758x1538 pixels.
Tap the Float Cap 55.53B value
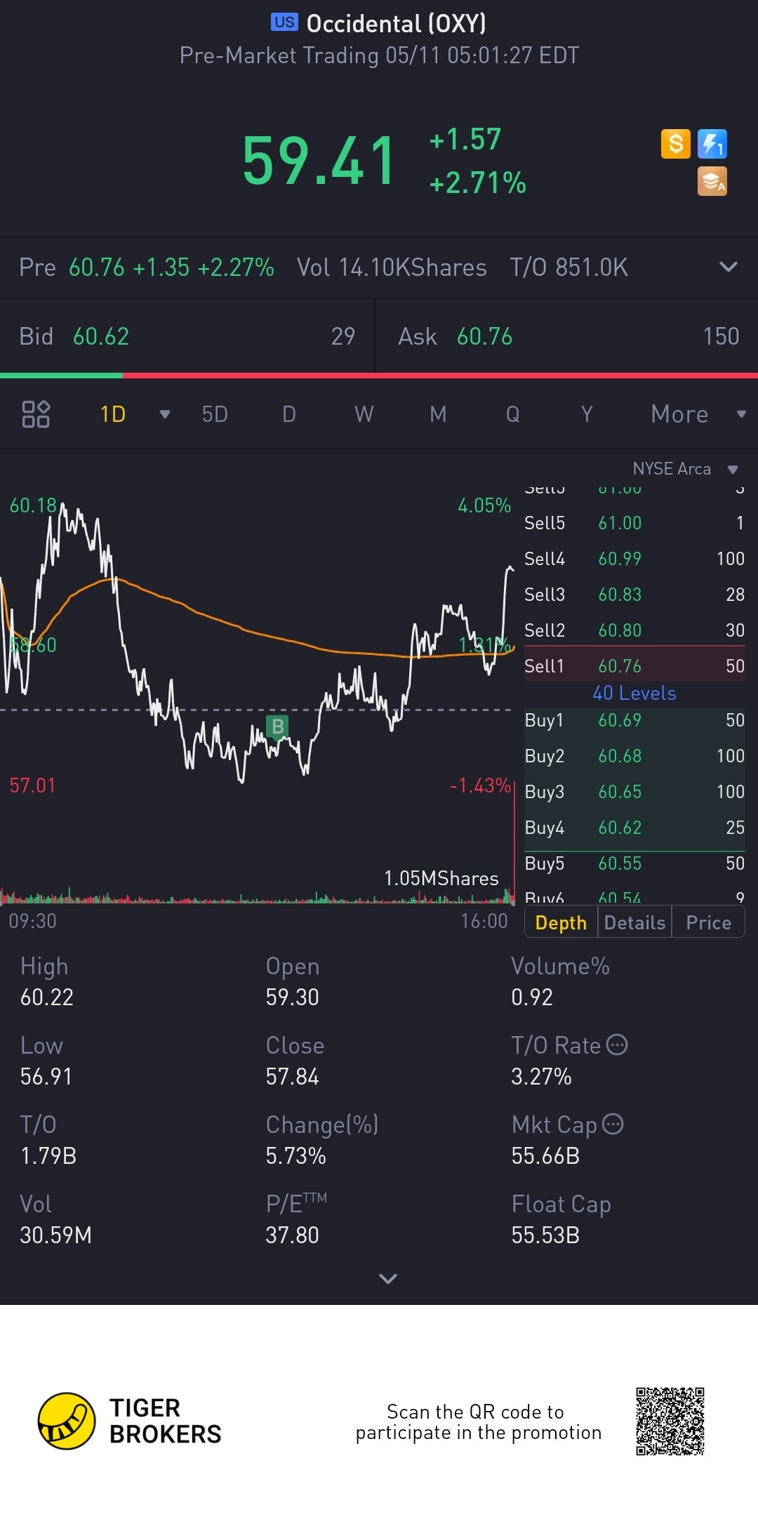tap(545, 1235)
